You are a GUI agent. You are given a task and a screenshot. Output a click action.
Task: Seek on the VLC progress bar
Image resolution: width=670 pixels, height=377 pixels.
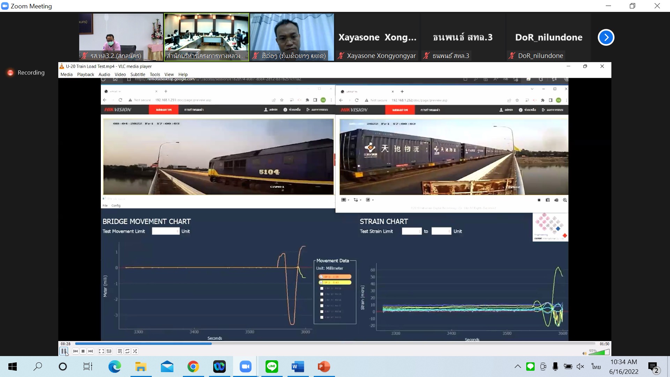pyautogui.click(x=335, y=343)
